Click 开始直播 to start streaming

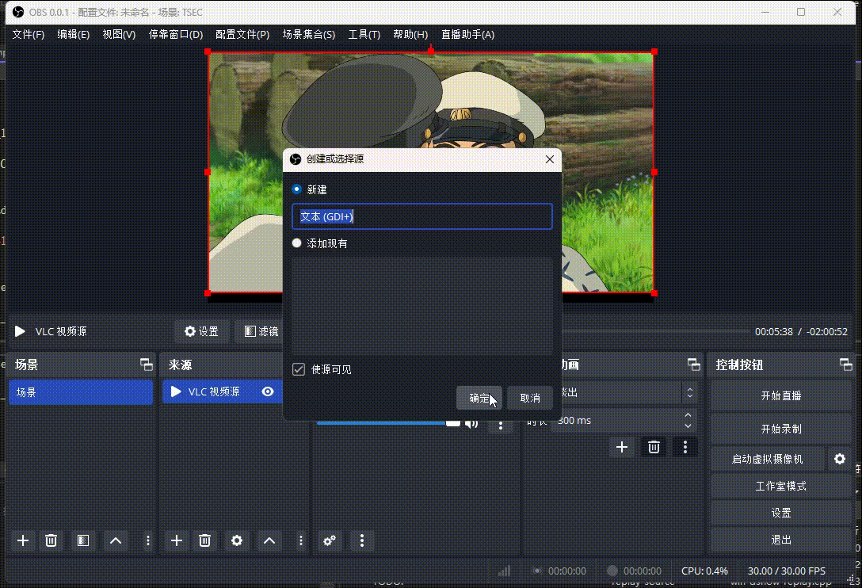click(x=781, y=395)
